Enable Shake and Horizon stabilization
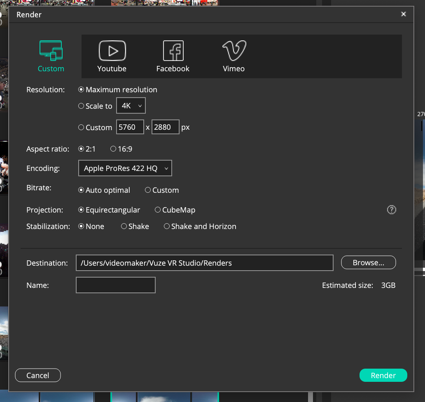Image resolution: width=425 pixels, height=402 pixels. pos(167,226)
